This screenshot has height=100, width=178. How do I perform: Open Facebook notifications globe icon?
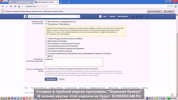coord(142,16)
